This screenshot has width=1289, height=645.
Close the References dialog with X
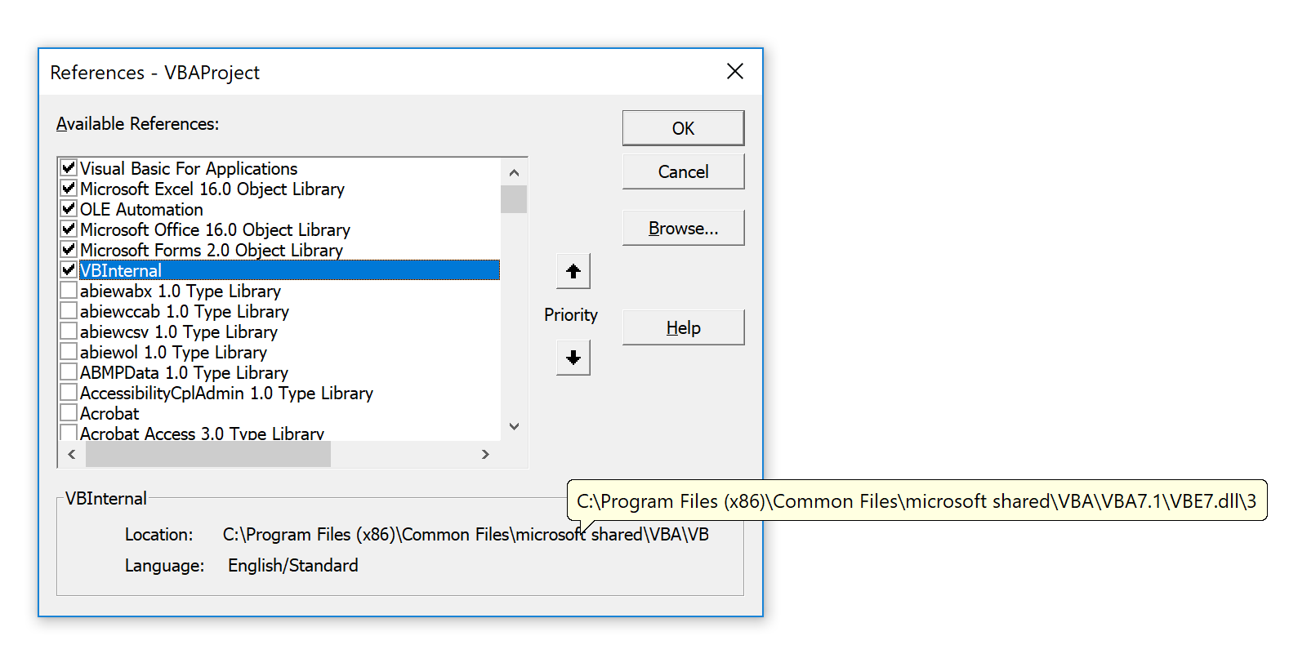point(735,72)
